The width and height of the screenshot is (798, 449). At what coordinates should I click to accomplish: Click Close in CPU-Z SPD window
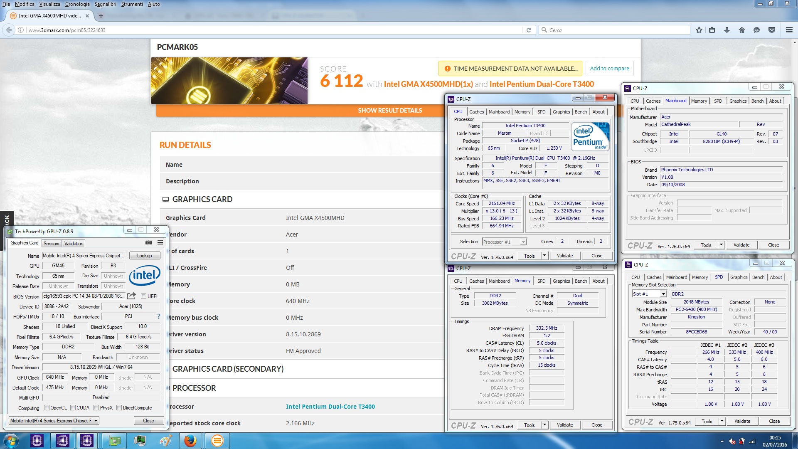(774, 421)
